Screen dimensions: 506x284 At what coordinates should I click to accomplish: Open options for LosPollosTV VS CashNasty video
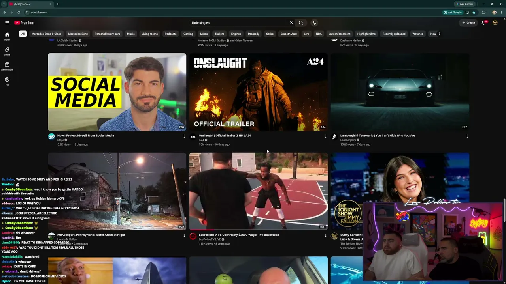click(325, 235)
